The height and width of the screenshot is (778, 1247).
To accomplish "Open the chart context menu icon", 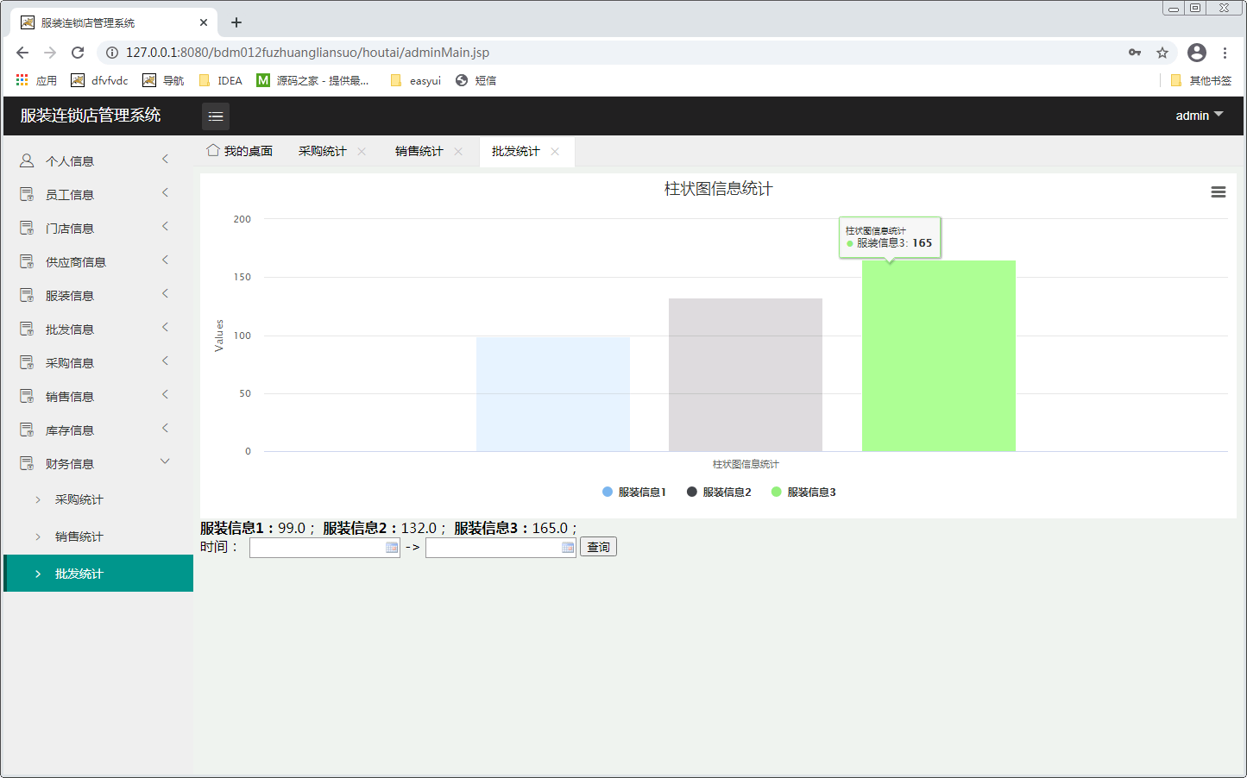I will click(x=1218, y=192).
